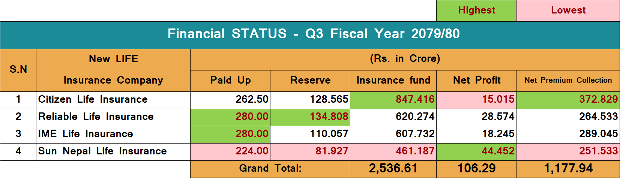
Task: Click the Insurance fund column header
Action: (x=393, y=81)
